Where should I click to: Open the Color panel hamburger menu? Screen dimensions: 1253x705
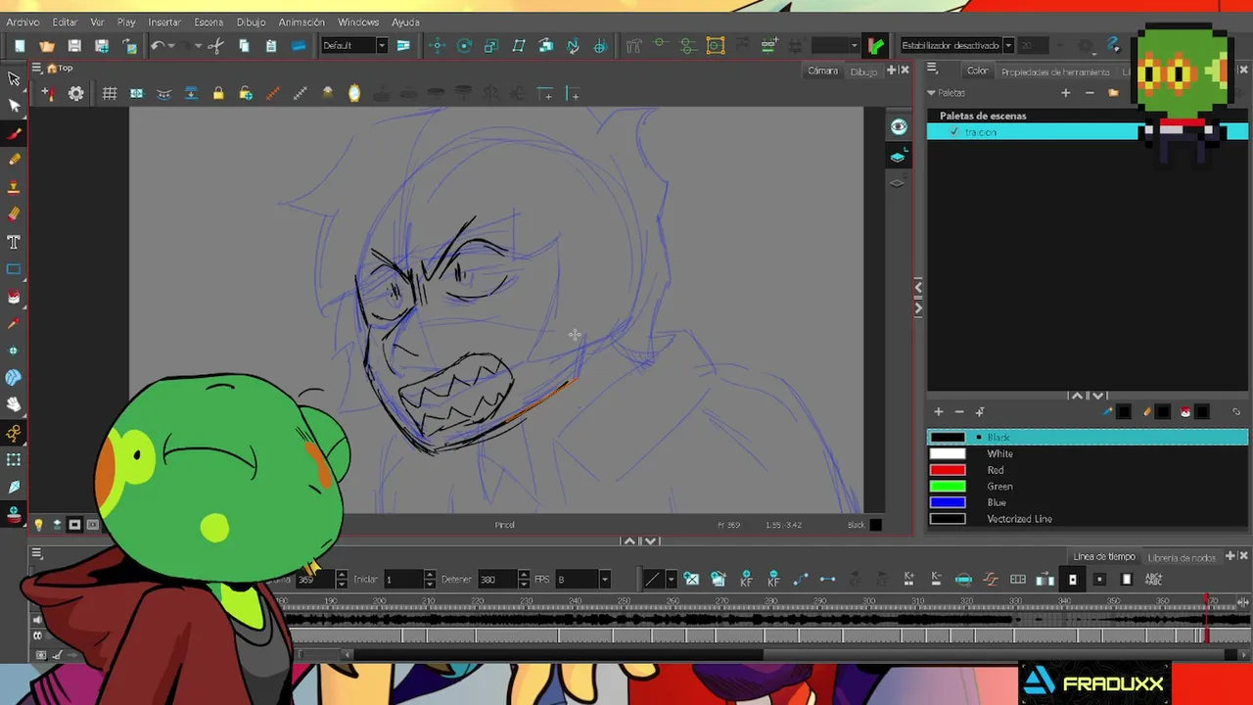(x=932, y=69)
